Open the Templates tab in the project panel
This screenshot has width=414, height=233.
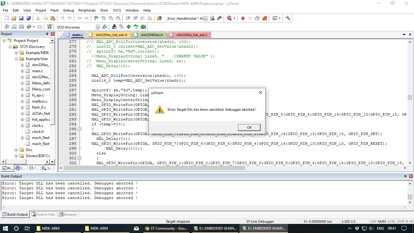point(48,168)
